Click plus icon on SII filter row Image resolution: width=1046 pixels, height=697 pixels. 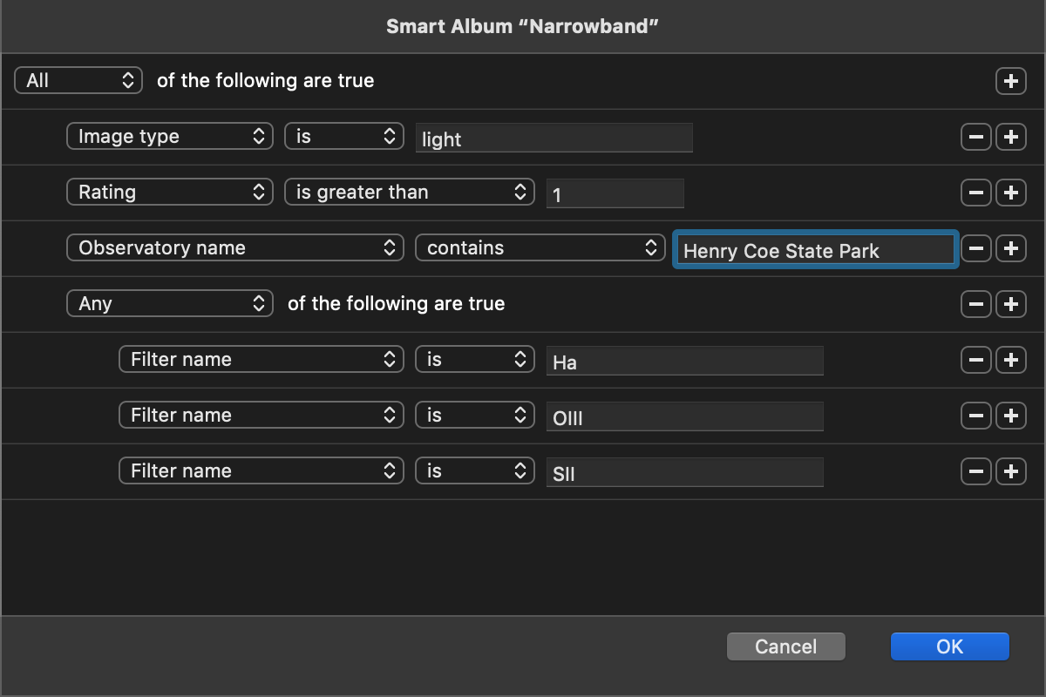(1010, 471)
